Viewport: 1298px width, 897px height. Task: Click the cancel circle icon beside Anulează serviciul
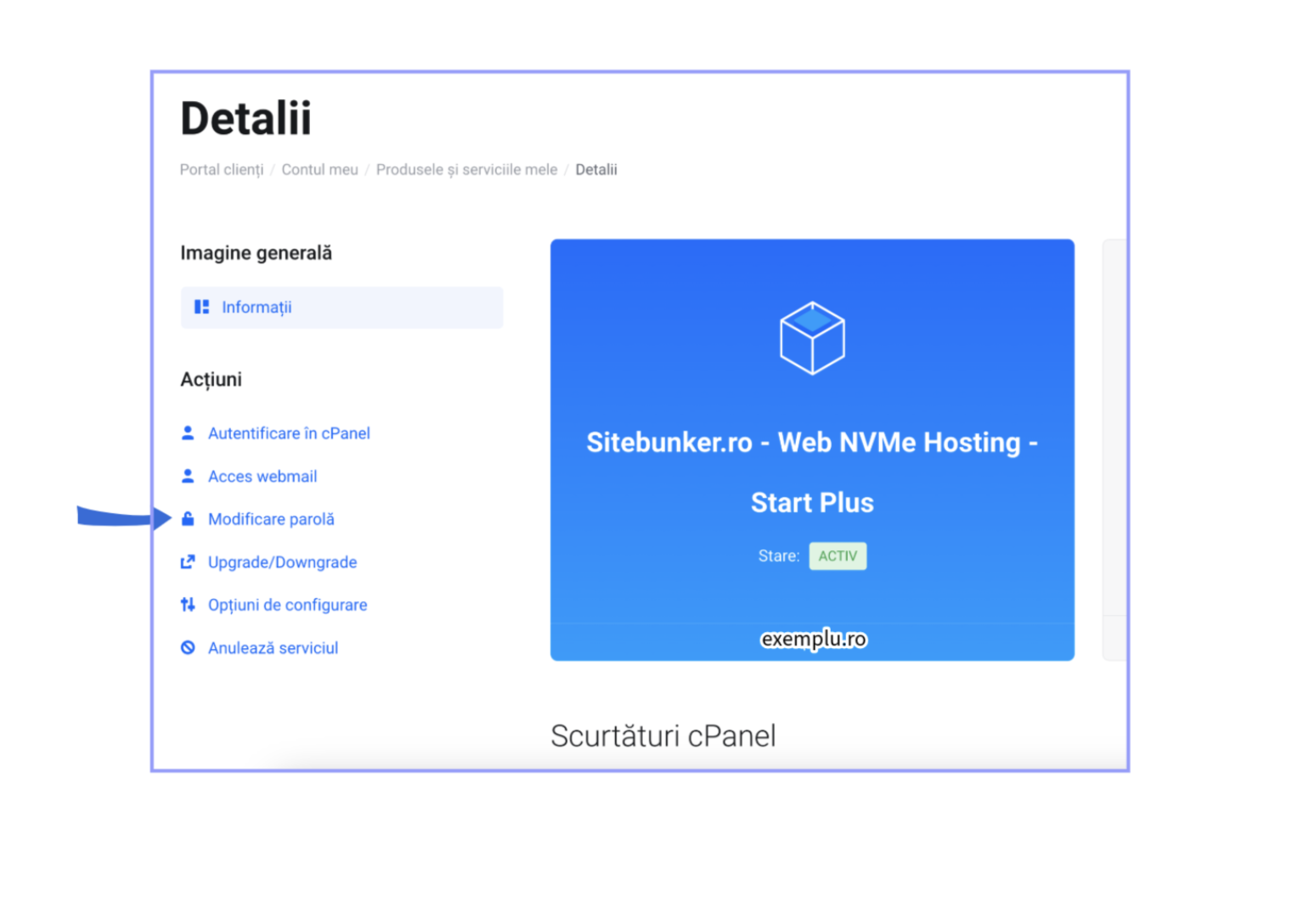188,647
